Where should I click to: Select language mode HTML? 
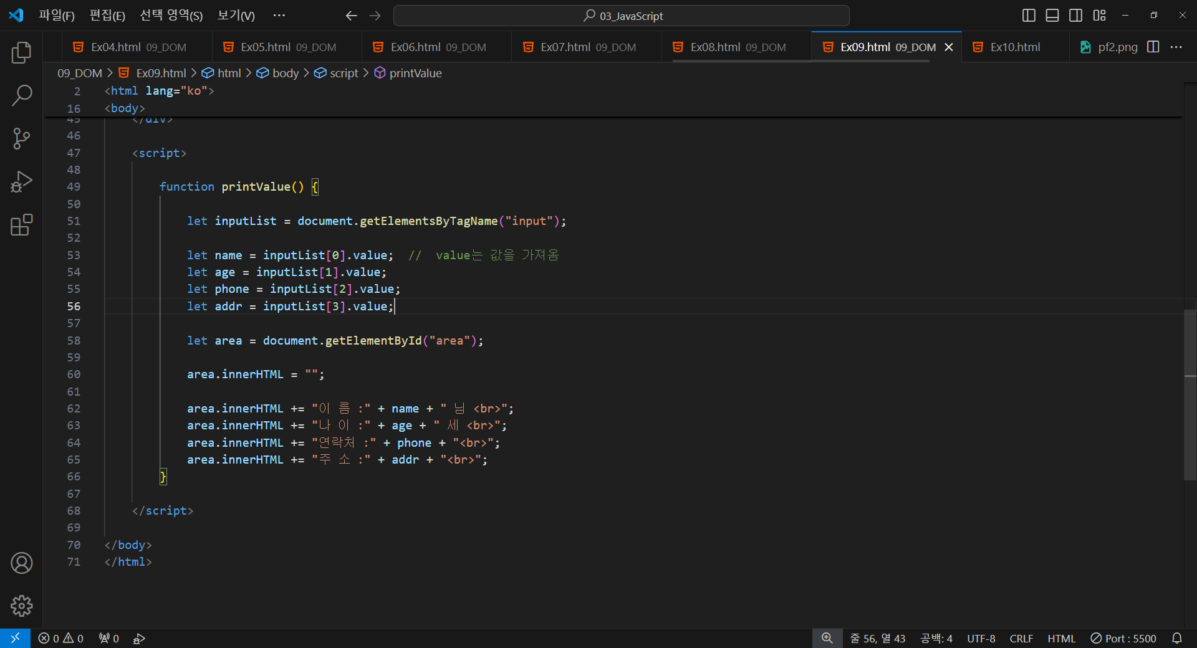tap(1061, 638)
